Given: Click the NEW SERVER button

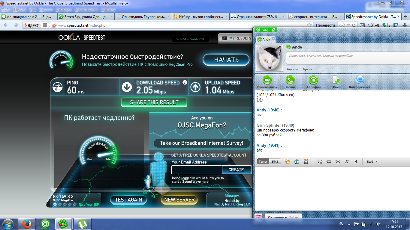Looking at the screenshot, I should tap(179, 200).
